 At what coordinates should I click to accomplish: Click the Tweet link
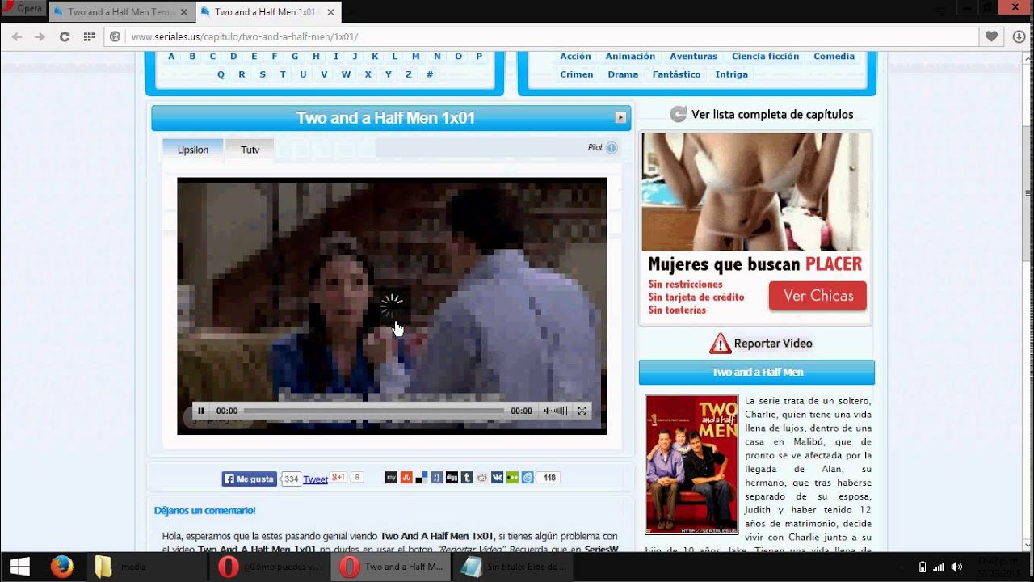(x=315, y=479)
